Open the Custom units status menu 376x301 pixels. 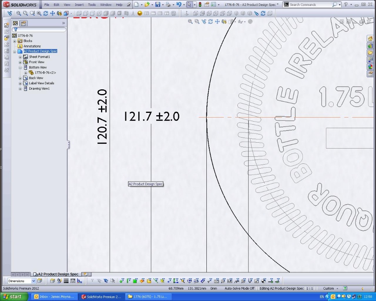(331, 288)
